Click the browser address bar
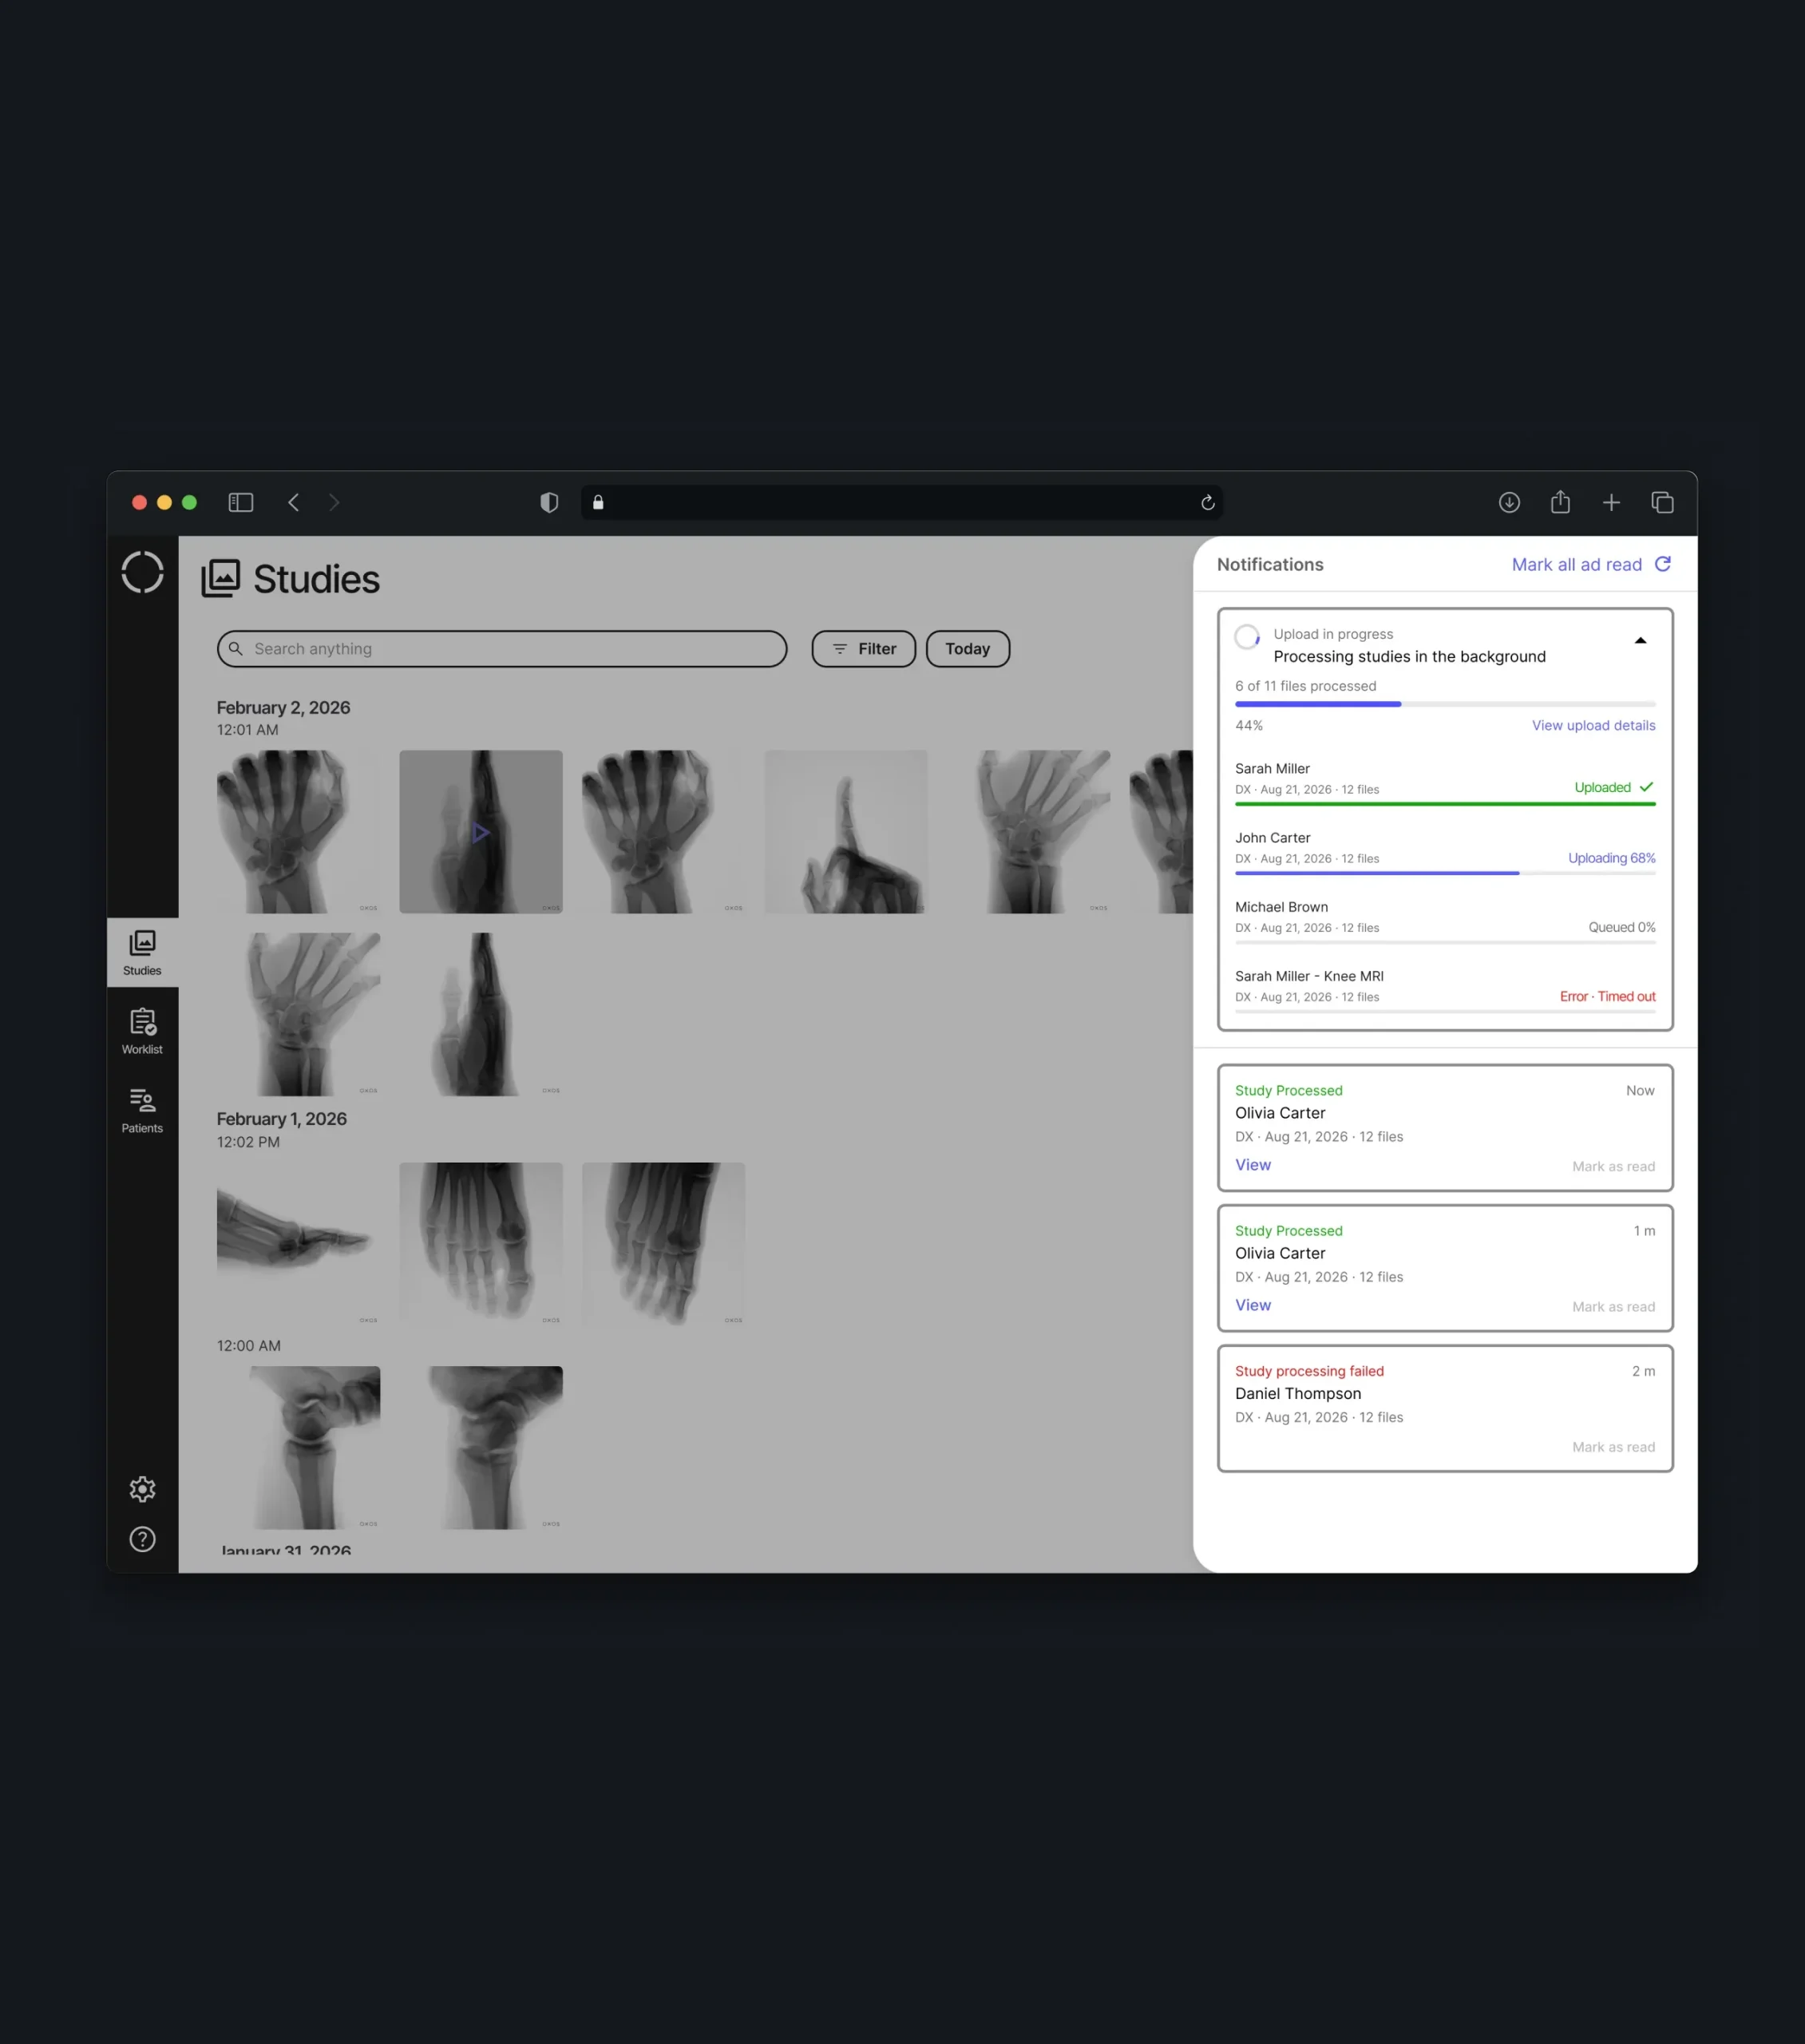The height and width of the screenshot is (2044, 1805). coord(902,502)
